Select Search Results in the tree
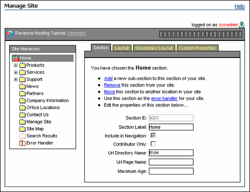 [42, 136]
